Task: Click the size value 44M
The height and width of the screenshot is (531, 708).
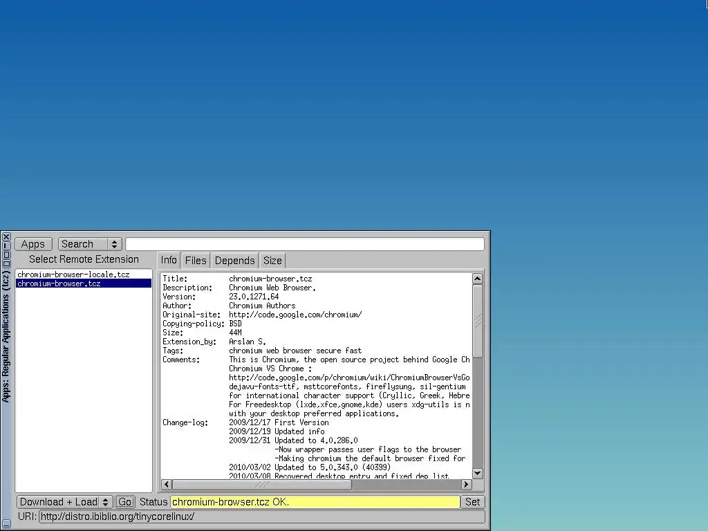Action: click(x=235, y=333)
